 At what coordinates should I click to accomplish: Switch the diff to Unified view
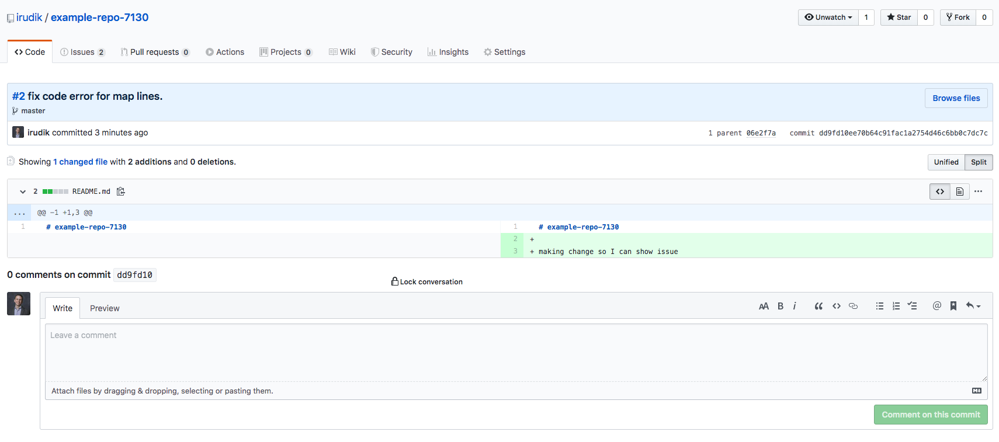click(946, 162)
